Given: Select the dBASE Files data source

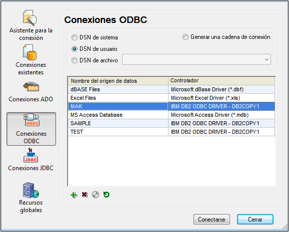Looking at the screenshot, I should pyautogui.click(x=118, y=89).
